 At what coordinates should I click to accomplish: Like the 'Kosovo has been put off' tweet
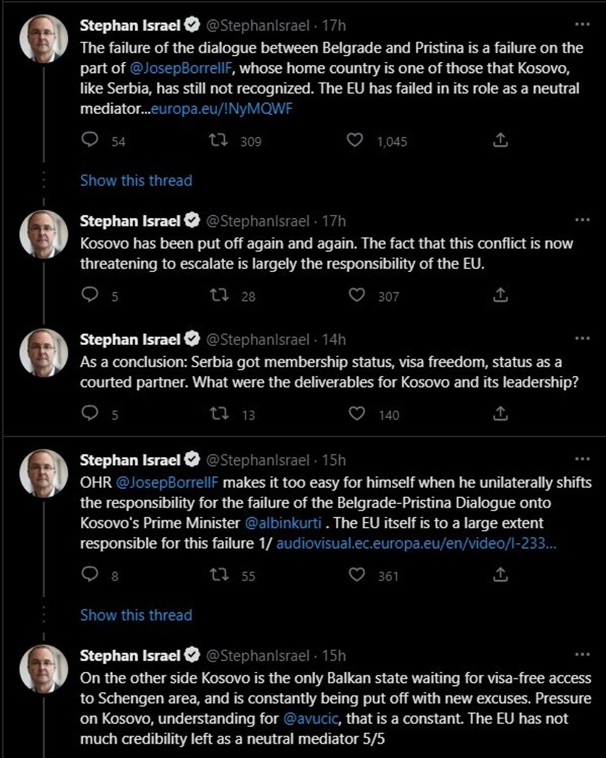[x=357, y=295]
